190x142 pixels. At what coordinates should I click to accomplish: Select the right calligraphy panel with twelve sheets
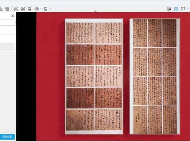point(155,77)
